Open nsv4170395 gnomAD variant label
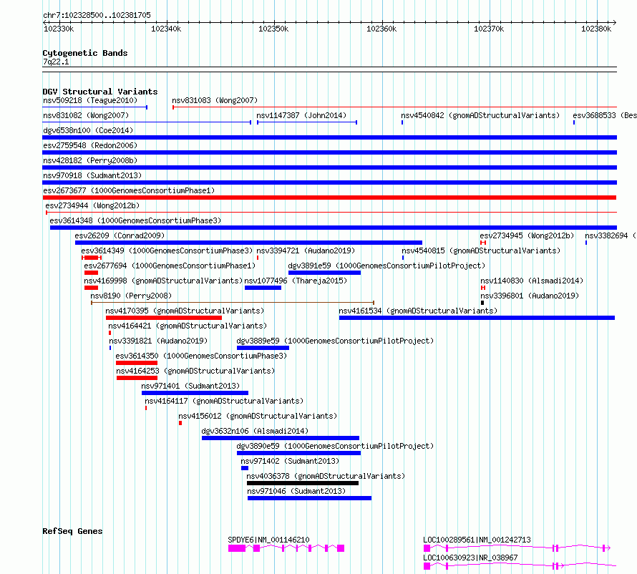637x574 pixels. coord(185,311)
